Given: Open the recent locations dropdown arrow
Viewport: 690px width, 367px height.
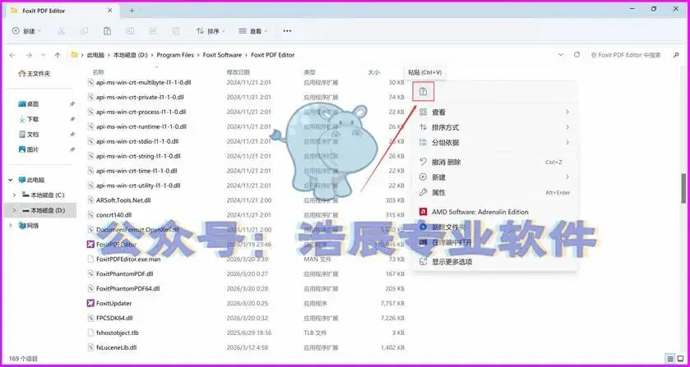Looking at the screenshot, I should (43, 55).
